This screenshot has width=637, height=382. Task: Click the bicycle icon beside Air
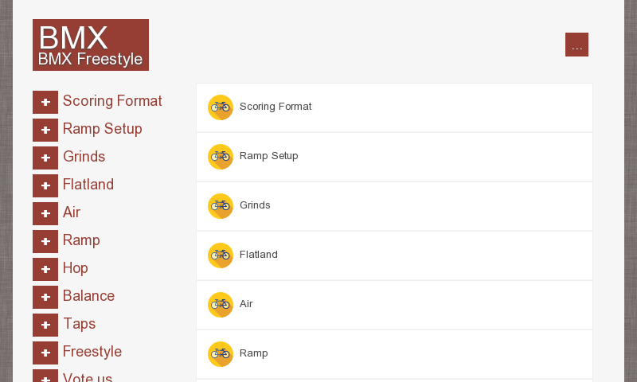pyautogui.click(x=221, y=305)
